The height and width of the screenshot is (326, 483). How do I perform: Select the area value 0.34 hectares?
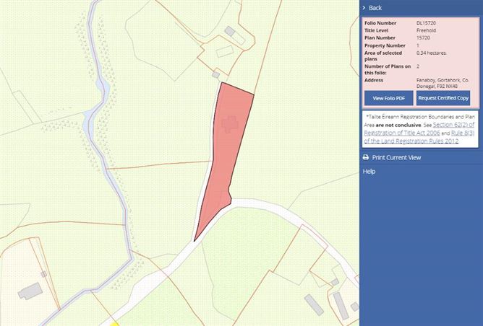coord(431,53)
